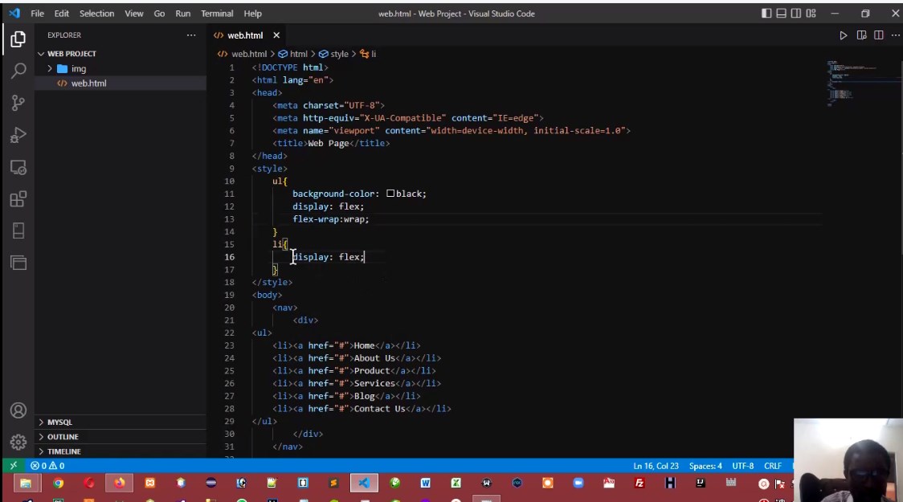Open Google Chrome from the taskbar

click(x=58, y=483)
